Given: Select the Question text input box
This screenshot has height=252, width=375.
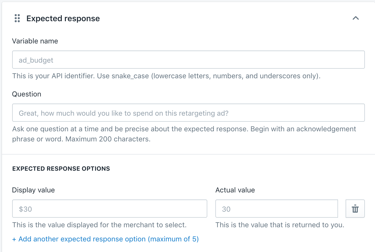Looking at the screenshot, I should coord(189,113).
